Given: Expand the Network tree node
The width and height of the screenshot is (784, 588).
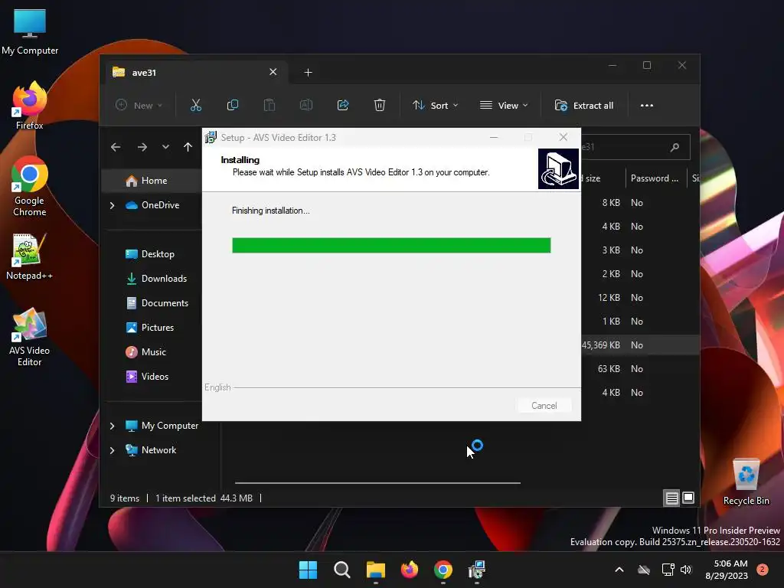Looking at the screenshot, I should click(x=112, y=450).
